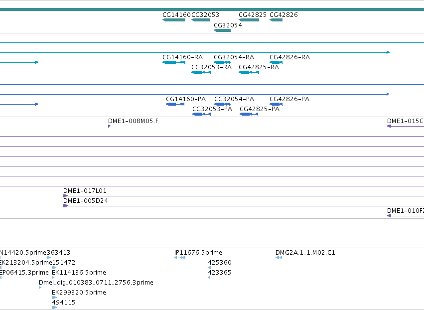Click the CG42826 gene label
The image size is (424, 310).
pos(283,15)
